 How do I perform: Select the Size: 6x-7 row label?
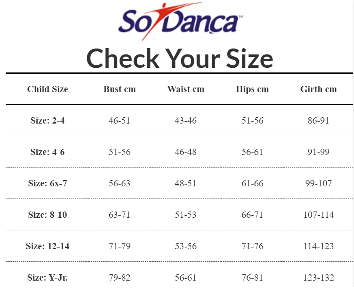pos(47,183)
